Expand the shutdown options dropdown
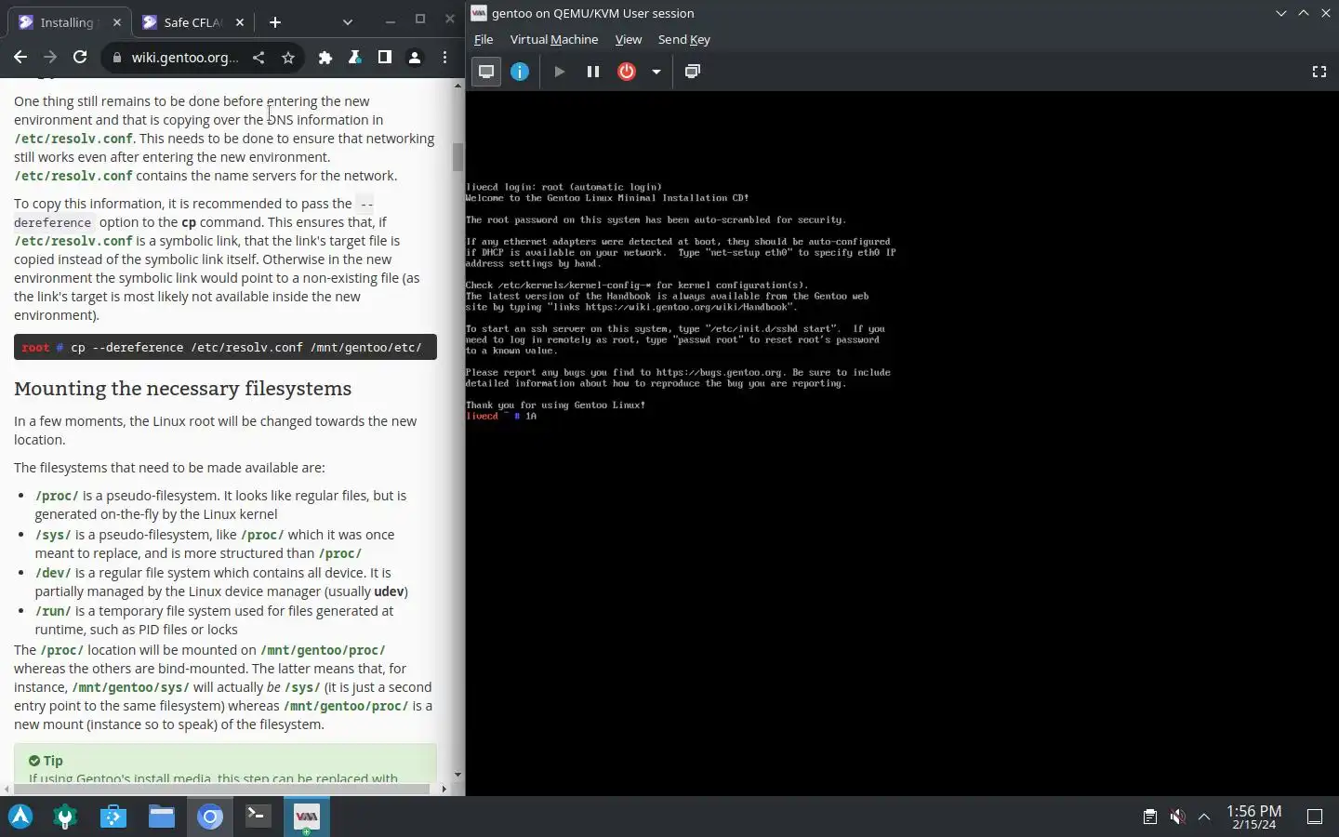The height and width of the screenshot is (837, 1339). 656,72
